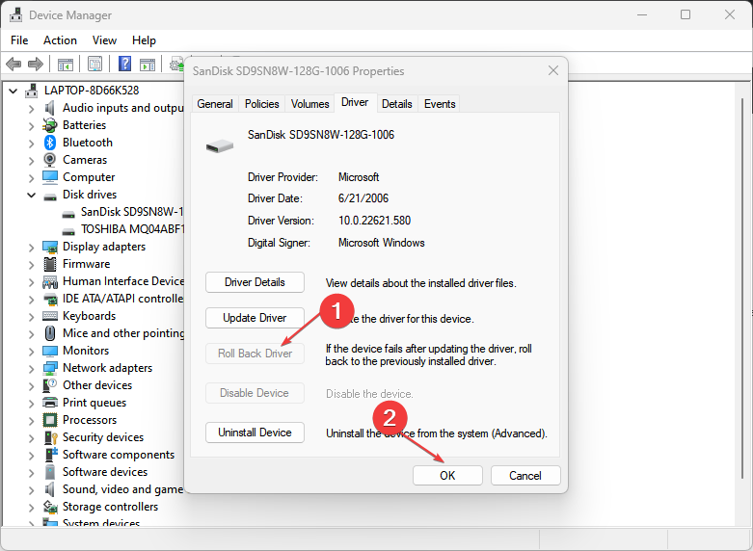Screen dimensions: 753x551
Task: Select the IDE ATA/ATAPI controllers icon
Action: pyautogui.click(x=50, y=299)
